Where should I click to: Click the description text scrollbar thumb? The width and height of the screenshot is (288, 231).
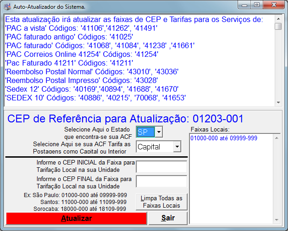coord(278,26)
